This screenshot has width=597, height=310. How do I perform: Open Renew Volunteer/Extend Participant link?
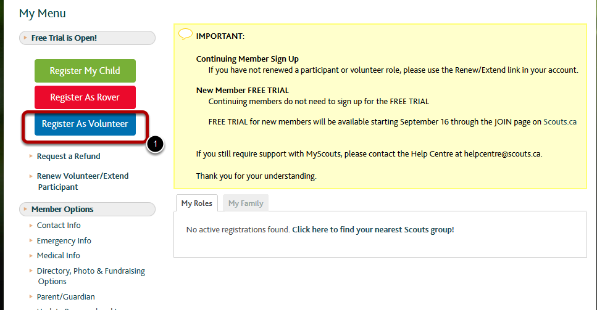pyautogui.click(x=83, y=181)
